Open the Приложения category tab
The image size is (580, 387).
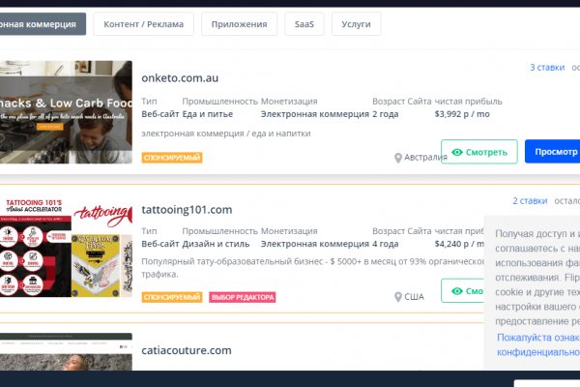[x=239, y=24]
